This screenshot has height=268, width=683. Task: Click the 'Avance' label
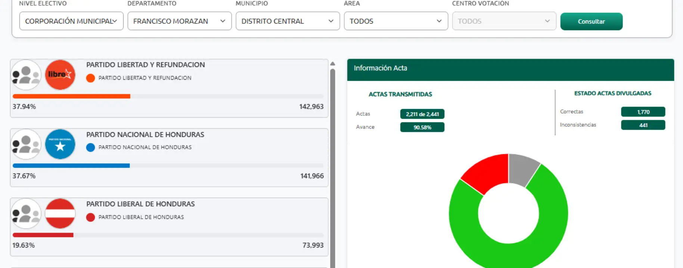pos(365,127)
